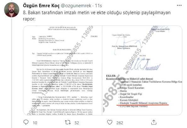Image resolution: width=187 pixels, height=128 pixels.
Task: Click the EKLER heading in right image
Action: click(x=111, y=76)
